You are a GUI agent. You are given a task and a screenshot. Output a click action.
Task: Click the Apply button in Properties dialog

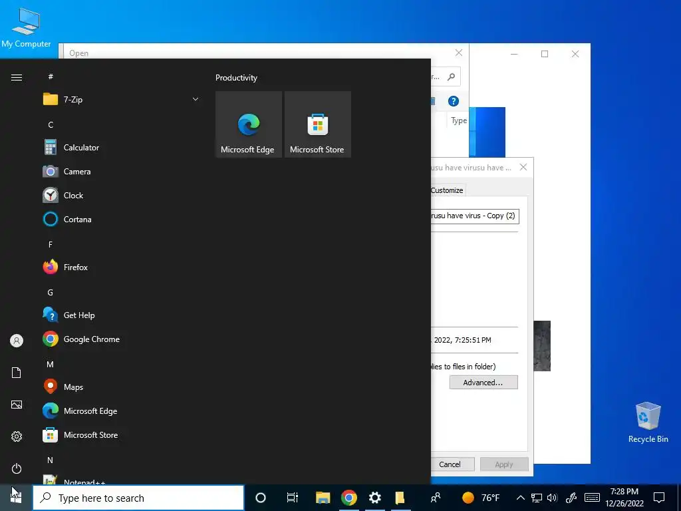tap(504, 464)
